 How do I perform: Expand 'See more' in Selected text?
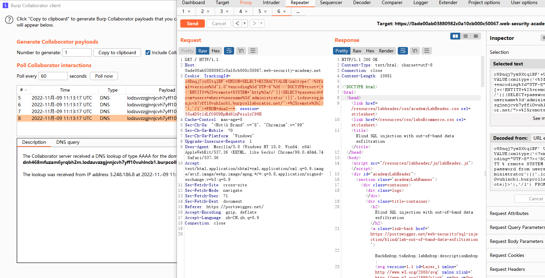[x=539, y=118]
